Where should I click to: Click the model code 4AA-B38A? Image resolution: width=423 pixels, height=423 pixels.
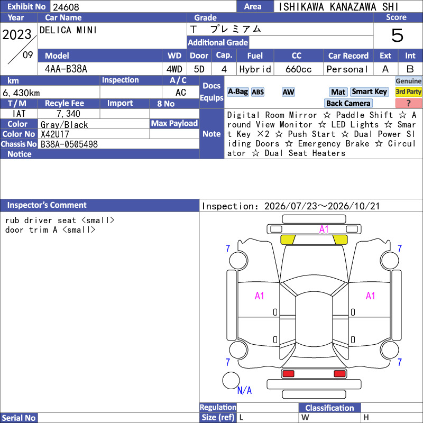coord(66,69)
